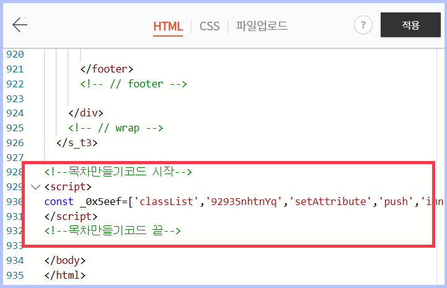Screen dimensions: 447x288
Task: Place cursor on the 'setAttribute' string
Action: [x=330, y=202]
